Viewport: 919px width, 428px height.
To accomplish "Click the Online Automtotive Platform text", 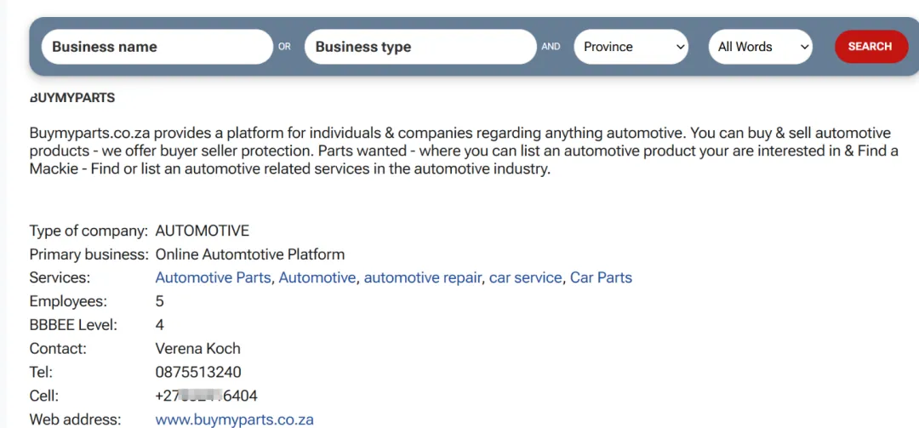I will click(x=249, y=254).
